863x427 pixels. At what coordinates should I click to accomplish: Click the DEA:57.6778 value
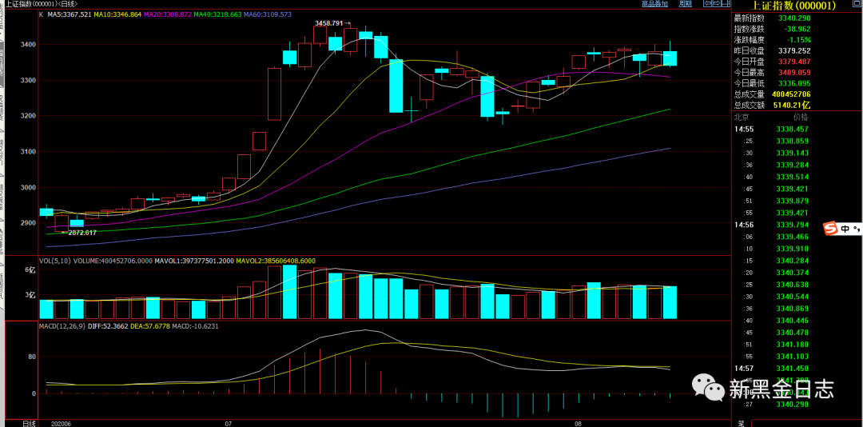pyautogui.click(x=149, y=326)
